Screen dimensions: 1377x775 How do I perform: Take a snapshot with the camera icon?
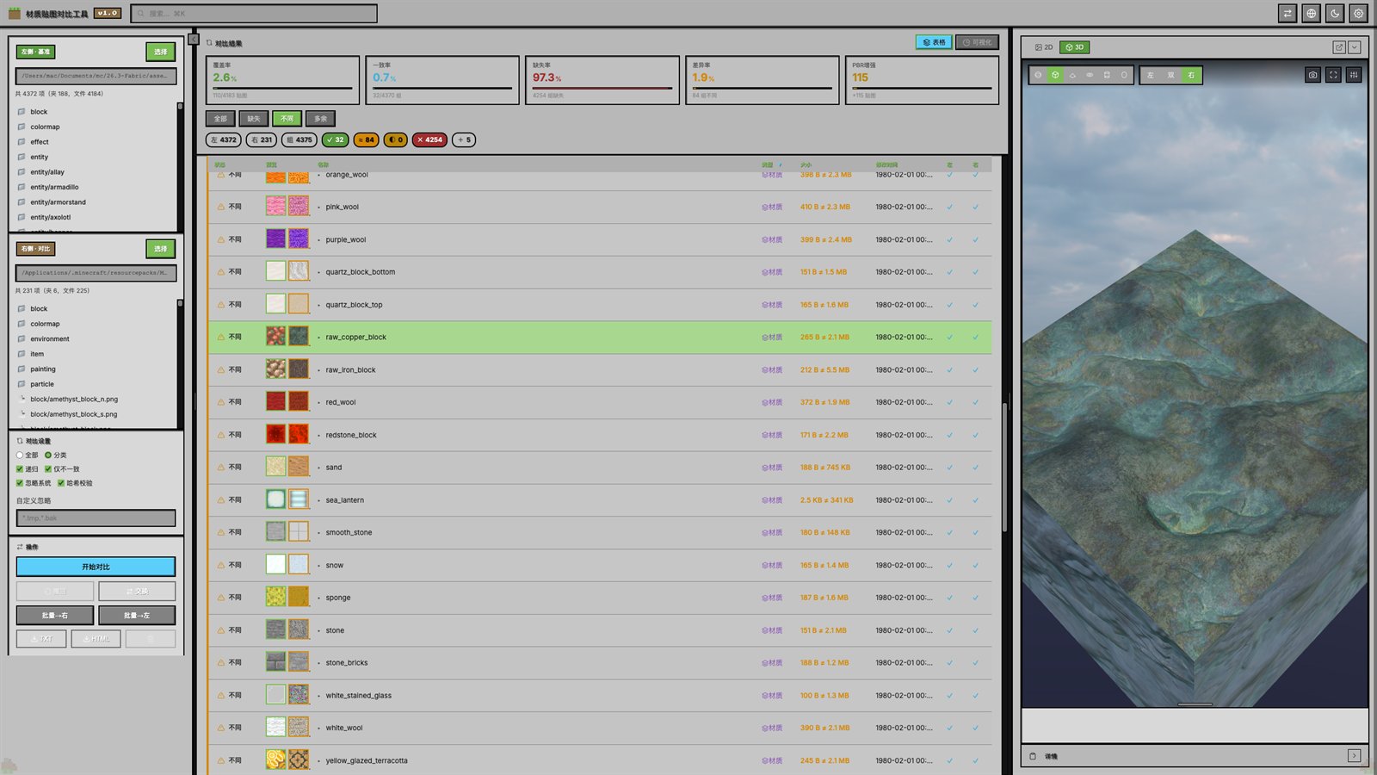(1312, 75)
